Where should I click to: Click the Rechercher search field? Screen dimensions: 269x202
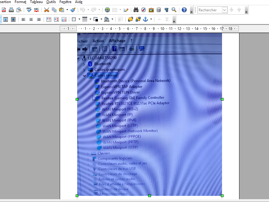[210, 10]
